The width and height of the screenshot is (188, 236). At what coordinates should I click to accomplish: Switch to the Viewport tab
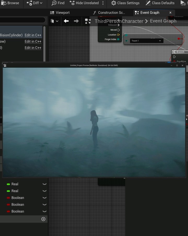tap(60, 13)
